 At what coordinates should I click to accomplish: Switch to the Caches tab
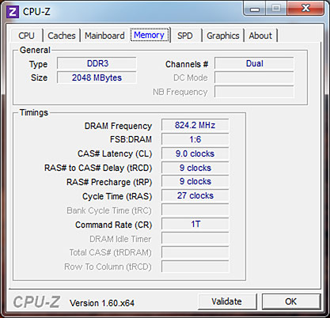point(62,36)
